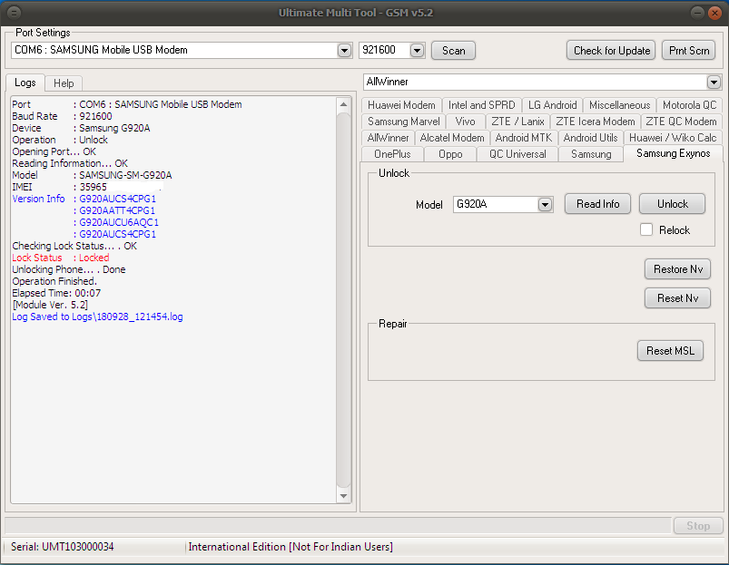Open the QC Universal tab

point(517,154)
